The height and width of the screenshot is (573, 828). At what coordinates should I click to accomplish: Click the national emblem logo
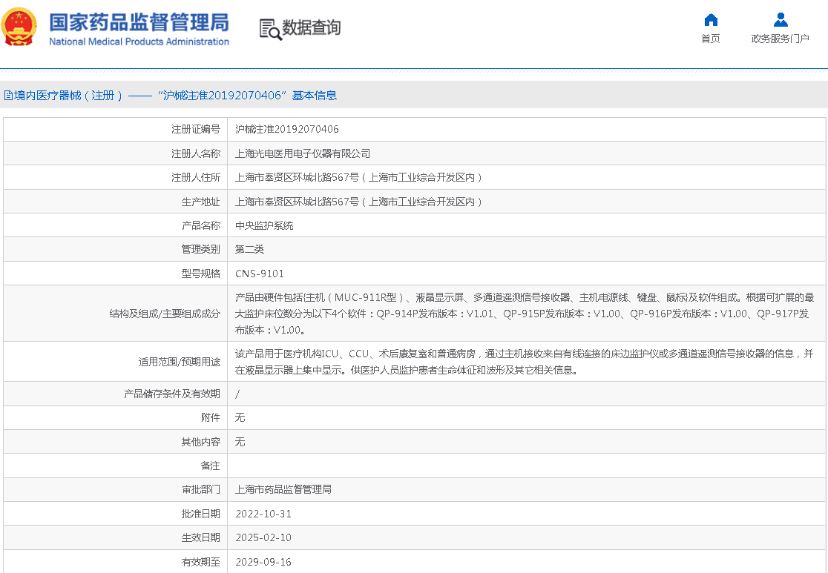click(19, 27)
